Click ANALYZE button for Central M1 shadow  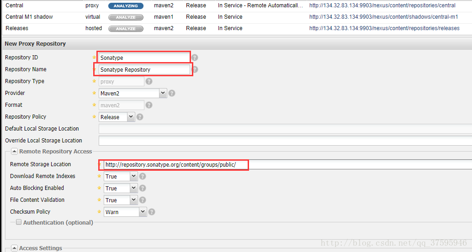[x=126, y=17]
